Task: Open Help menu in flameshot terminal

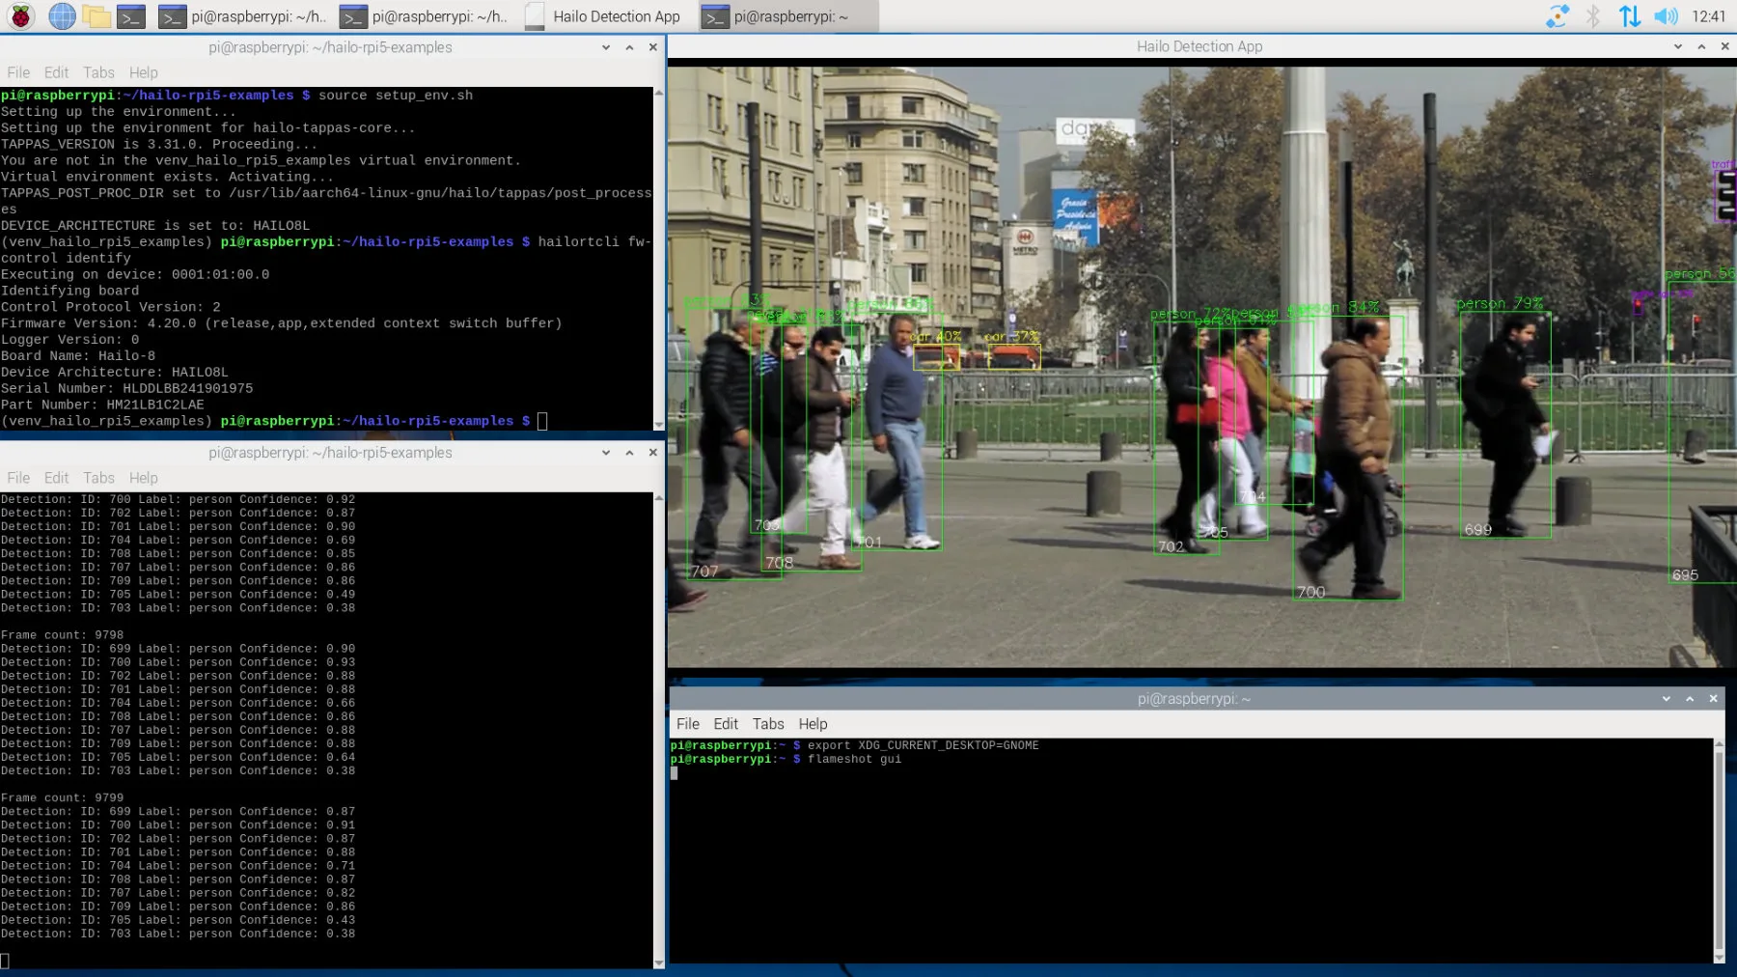Action: 813,724
